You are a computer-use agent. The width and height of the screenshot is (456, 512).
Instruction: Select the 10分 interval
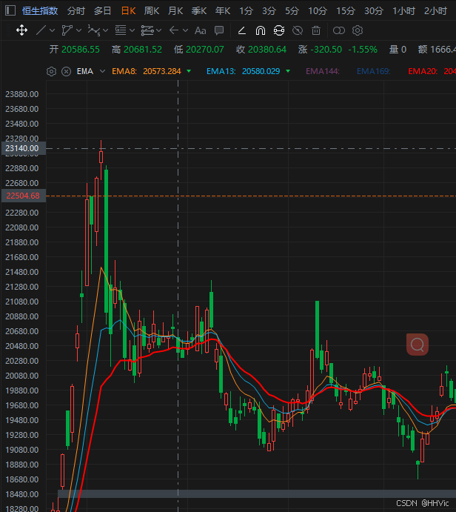coord(318,11)
